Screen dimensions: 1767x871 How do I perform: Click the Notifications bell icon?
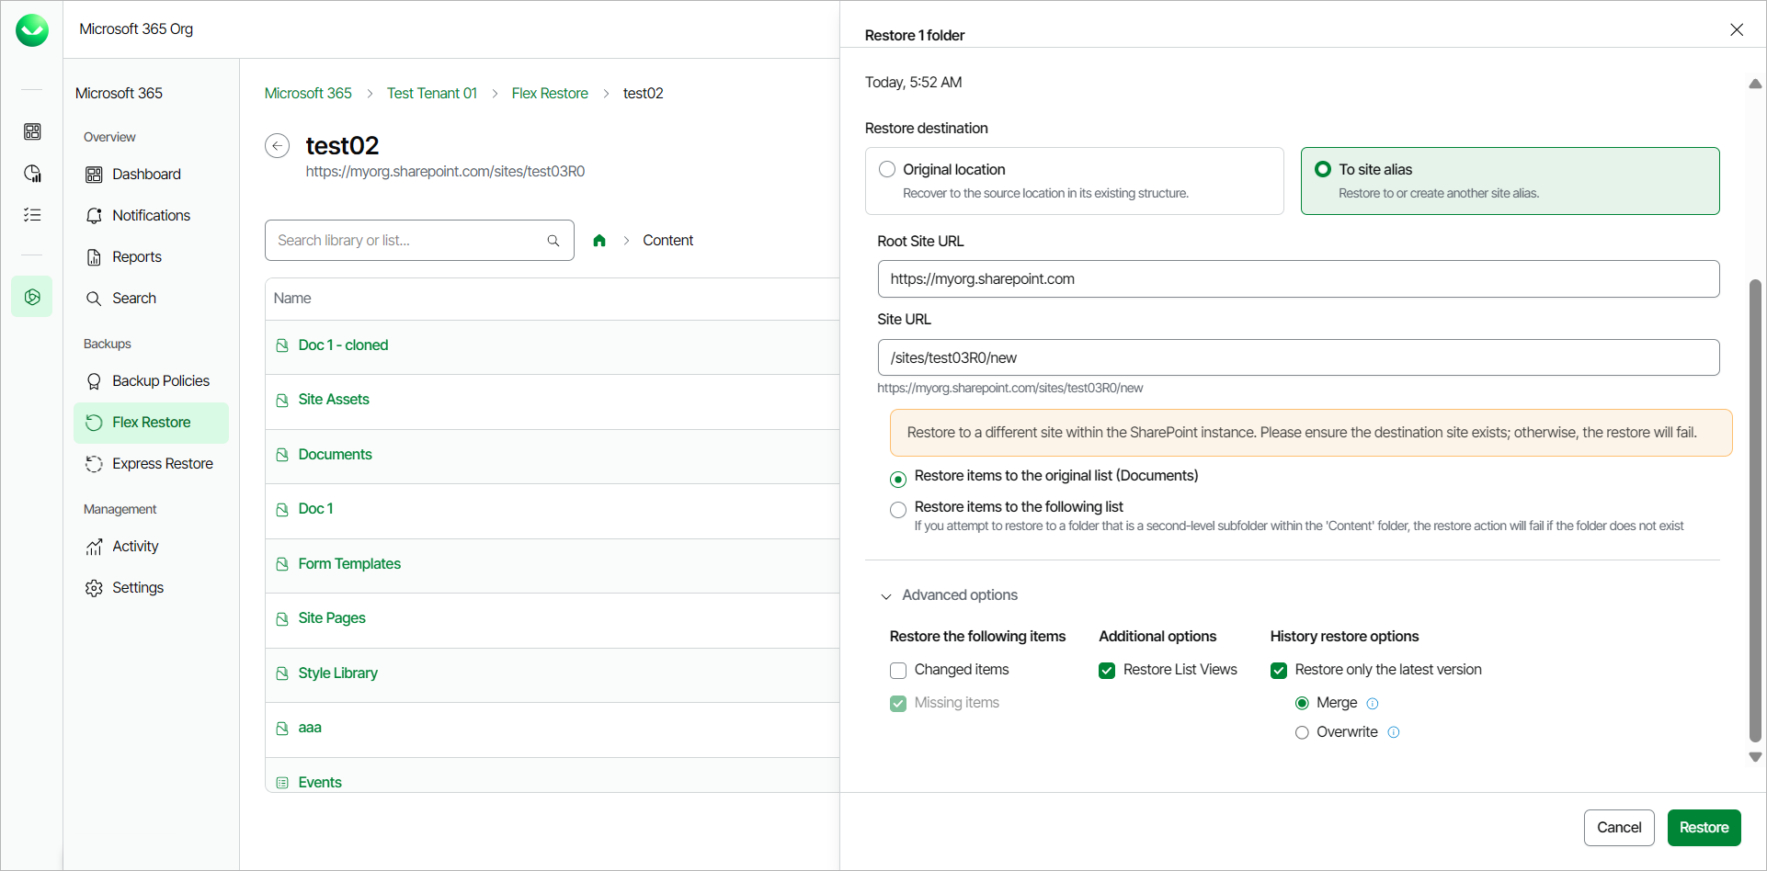[94, 216]
